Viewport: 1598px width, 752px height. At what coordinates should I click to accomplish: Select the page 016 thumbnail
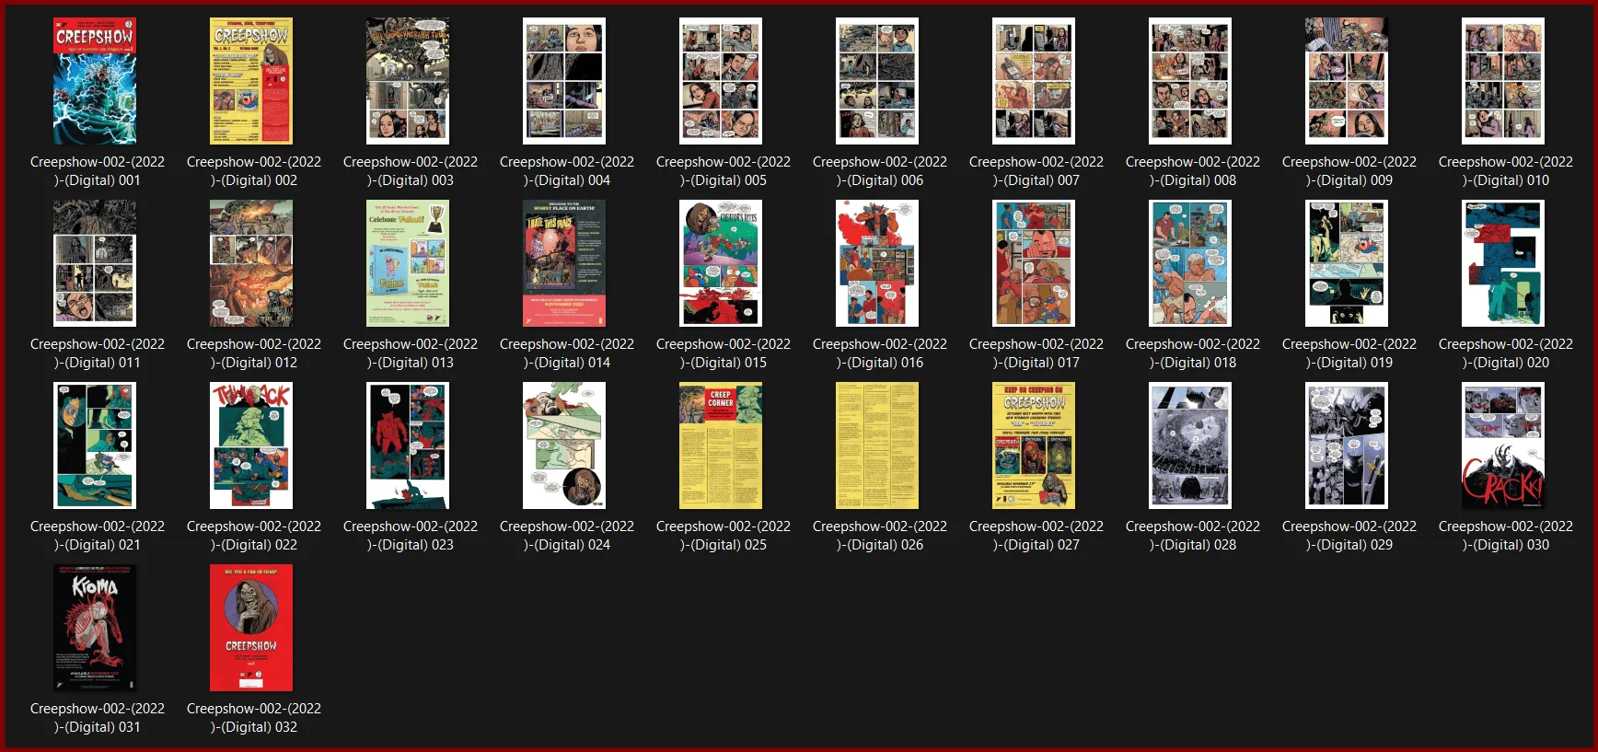(877, 263)
